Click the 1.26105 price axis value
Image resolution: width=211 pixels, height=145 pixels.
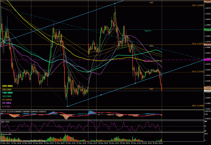point(208,14)
